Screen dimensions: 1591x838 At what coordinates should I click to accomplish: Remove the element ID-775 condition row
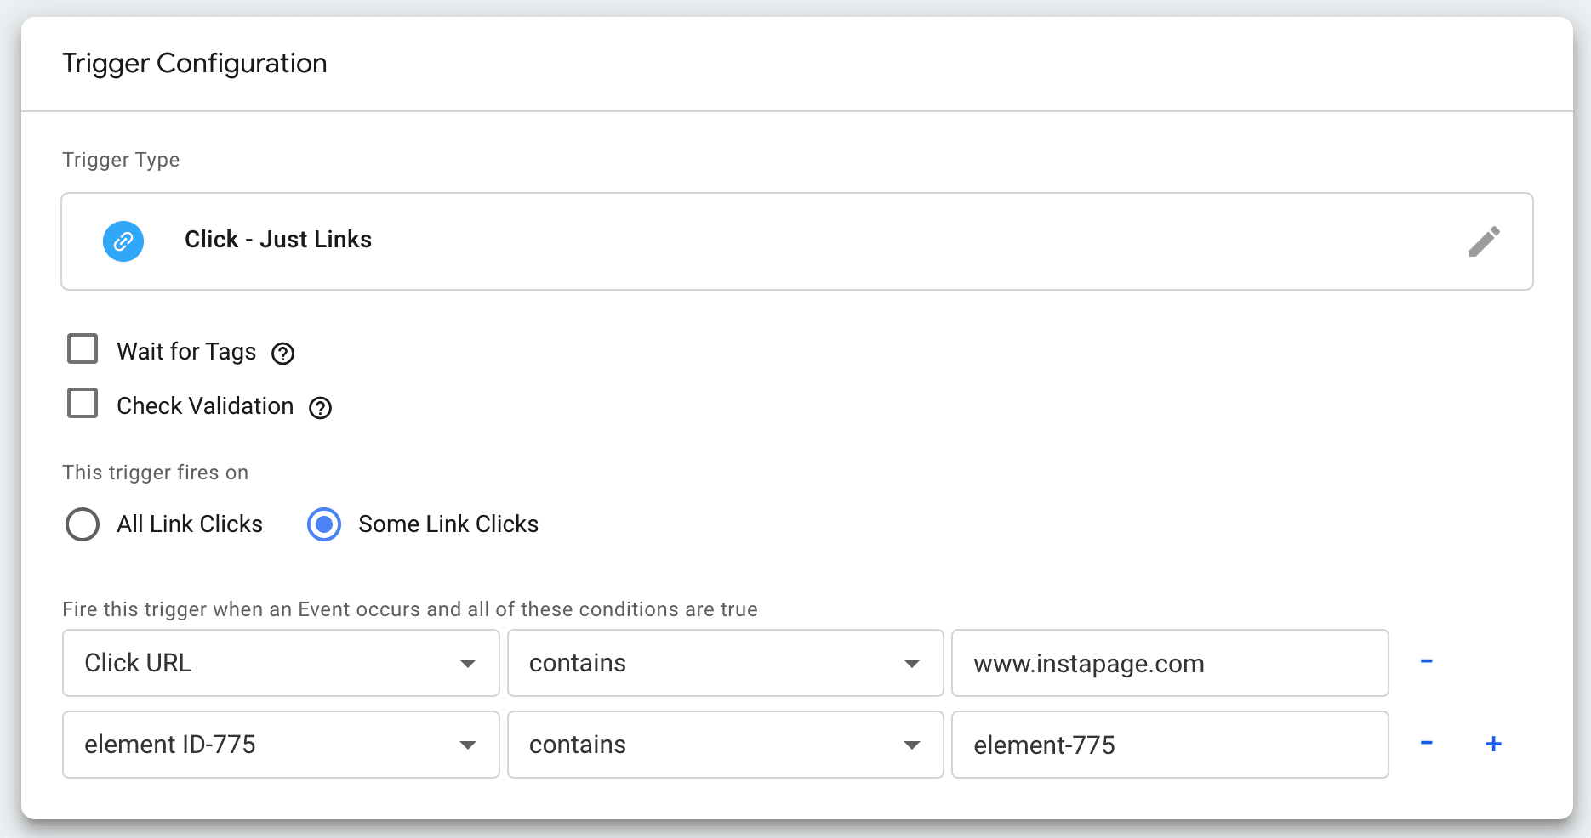[x=1426, y=744]
